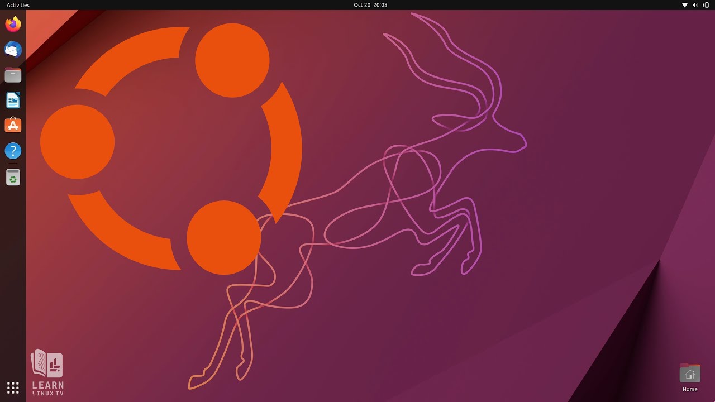Launch Thunderbird Mail from the dock

pos(13,50)
